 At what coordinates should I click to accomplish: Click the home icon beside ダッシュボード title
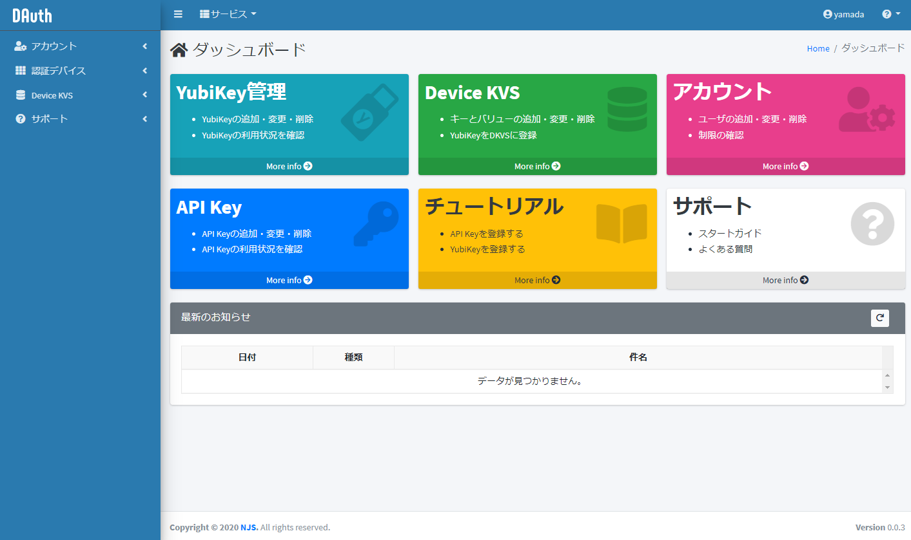point(179,50)
